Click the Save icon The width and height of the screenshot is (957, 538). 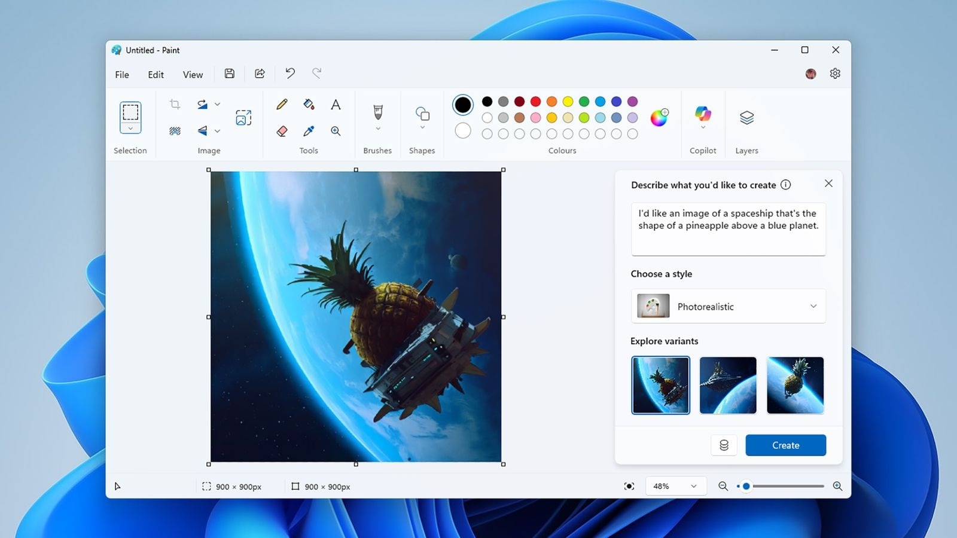(x=230, y=74)
